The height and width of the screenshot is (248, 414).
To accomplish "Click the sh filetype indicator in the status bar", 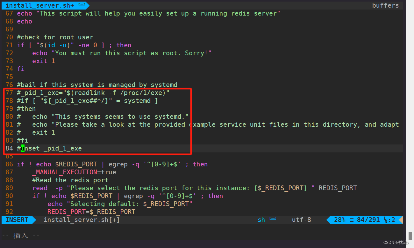I will tap(261, 220).
